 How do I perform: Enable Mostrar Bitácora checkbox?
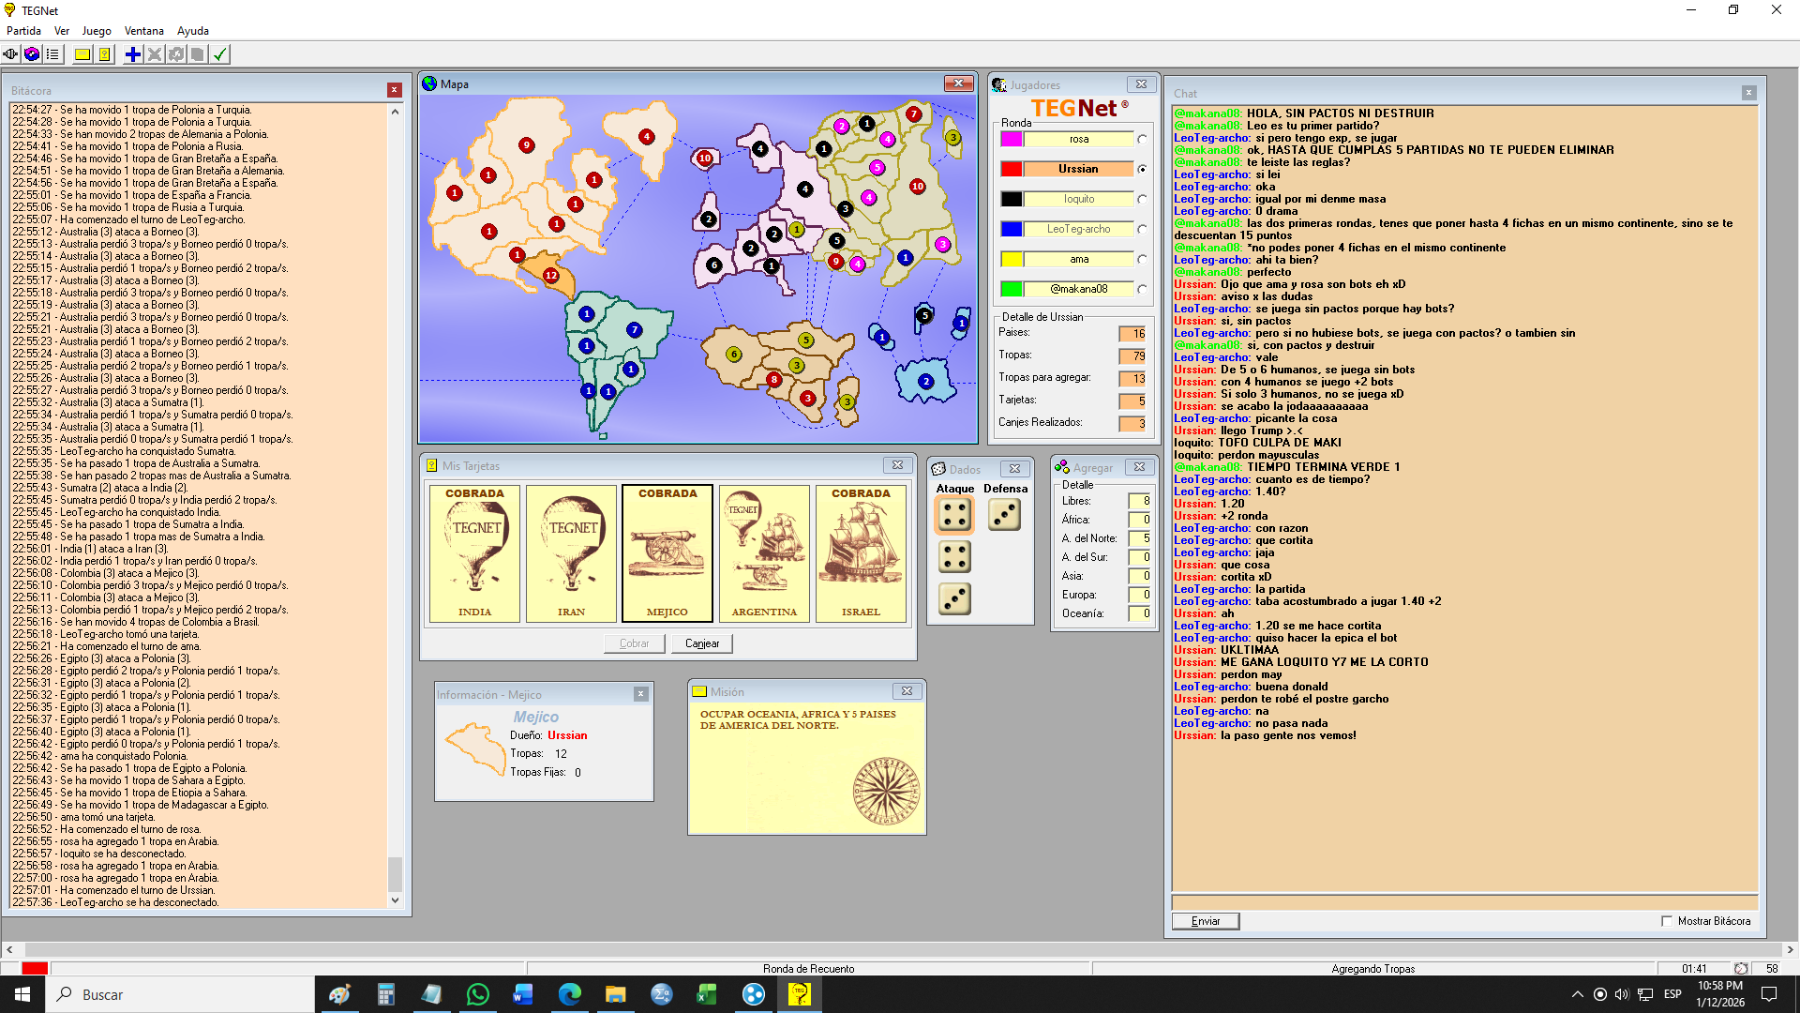1667,921
